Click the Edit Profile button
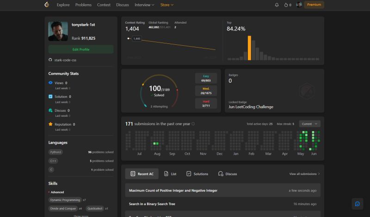Viewport: 370px width, 217px height. [x=81, y=49]
